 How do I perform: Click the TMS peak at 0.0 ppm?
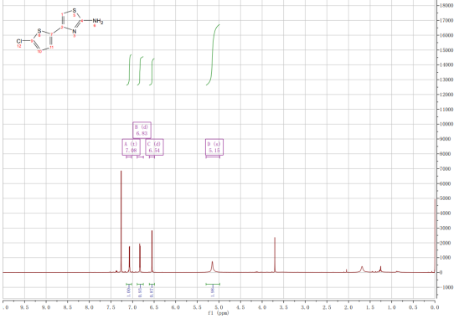click(x=435, y=236)
